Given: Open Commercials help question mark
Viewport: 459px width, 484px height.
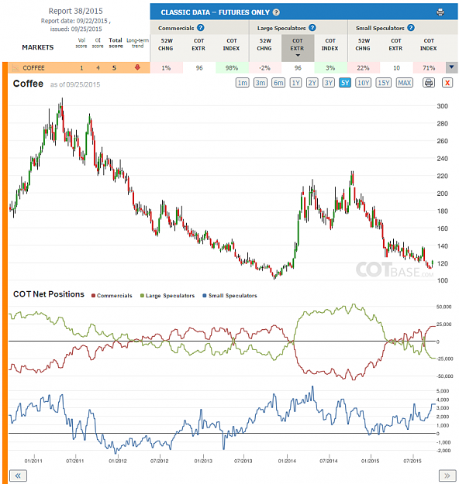Looking at the screenshot, I should point(201,28).
